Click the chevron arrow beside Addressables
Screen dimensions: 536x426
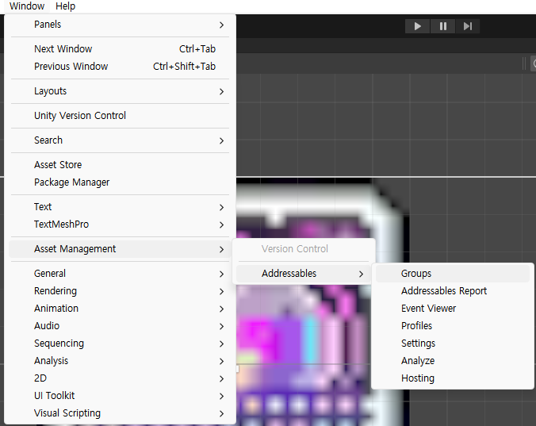click(x=361, y=274)
